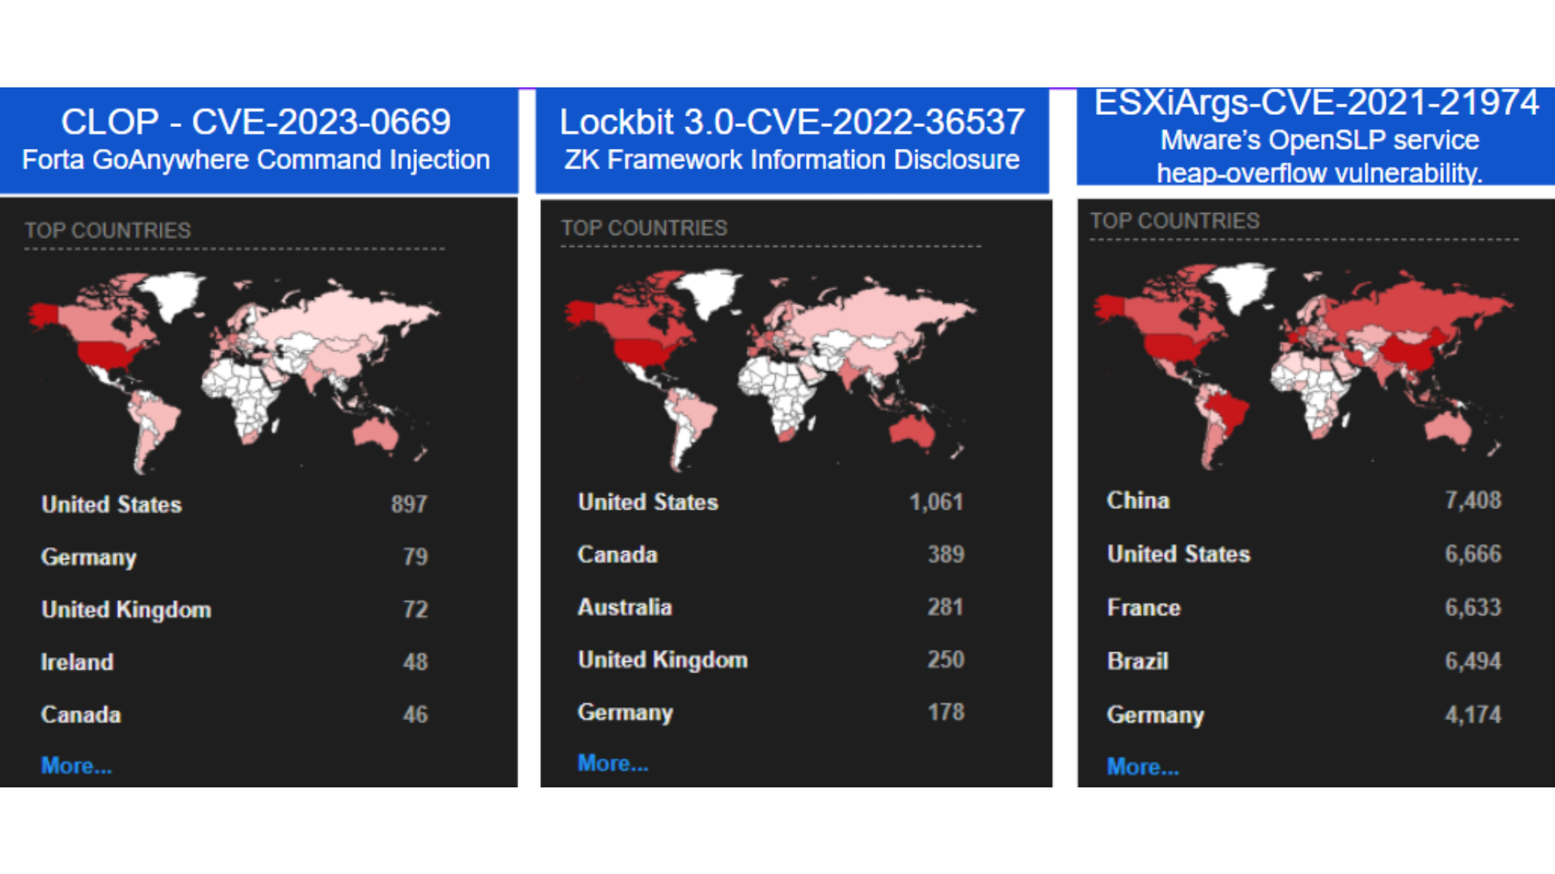
Task: Open the More... link in CLOP panel
Action: pyautogui.click(x=76, y=766)
